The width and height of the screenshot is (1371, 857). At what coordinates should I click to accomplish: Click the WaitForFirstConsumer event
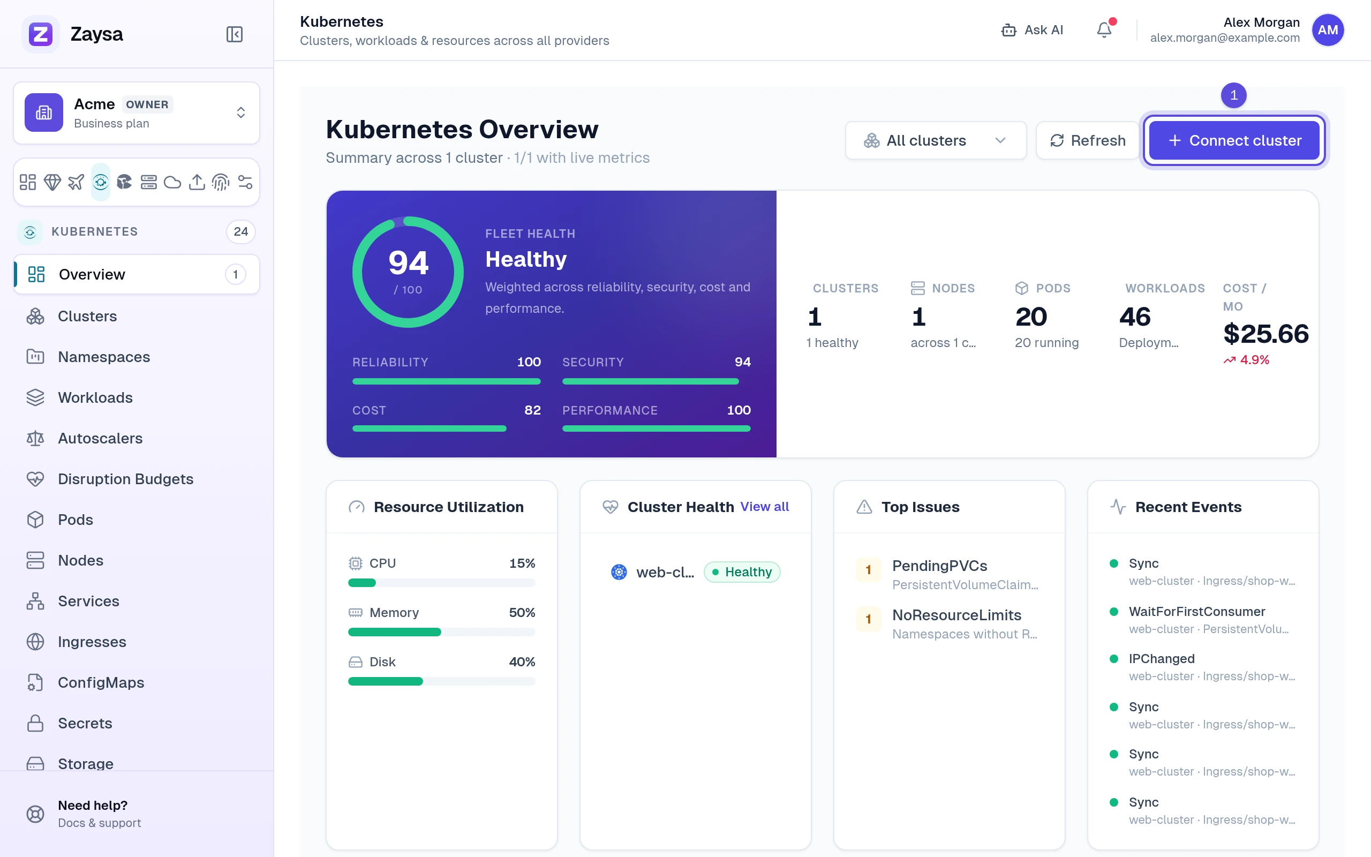pos(1203,620)
